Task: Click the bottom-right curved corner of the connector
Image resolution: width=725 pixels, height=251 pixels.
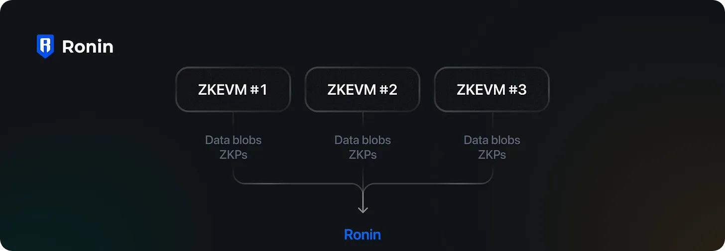Action: click(489, 181)
